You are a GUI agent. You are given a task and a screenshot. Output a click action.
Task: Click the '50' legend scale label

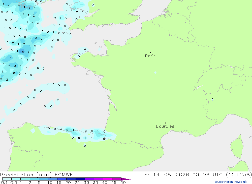pyautogui.click(x=123, y=182)
